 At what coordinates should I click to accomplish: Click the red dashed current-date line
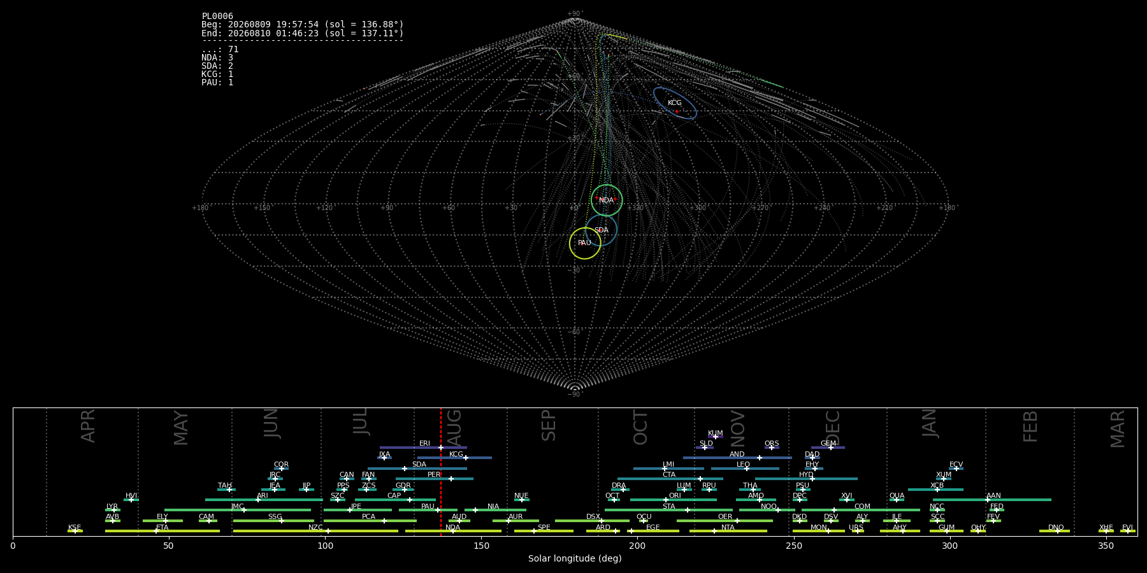(441, 472)
